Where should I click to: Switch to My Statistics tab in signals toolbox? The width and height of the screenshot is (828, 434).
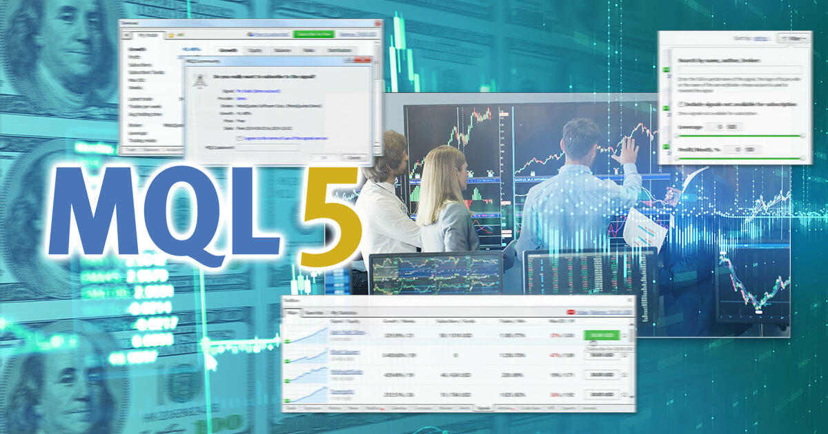(344, 313)
